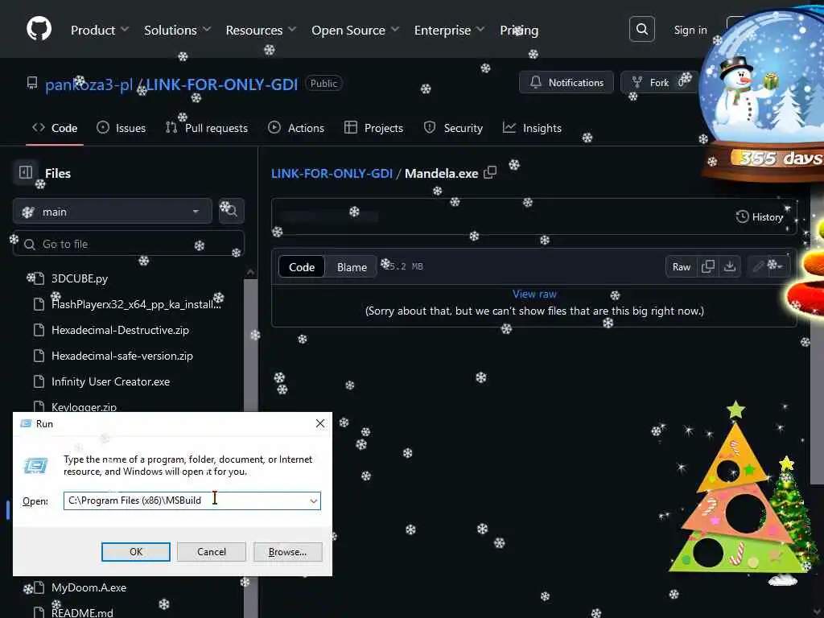Copy path icon next to Mandela.exe

[x=490, y=172]
